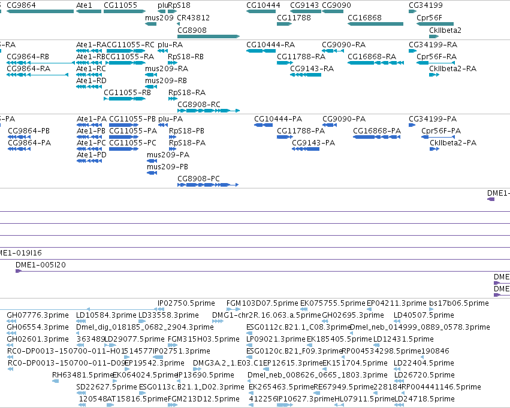This screenshot has height=408, width=510.
Task: Click EST LD24718.5prime
Action: [424, 399]
